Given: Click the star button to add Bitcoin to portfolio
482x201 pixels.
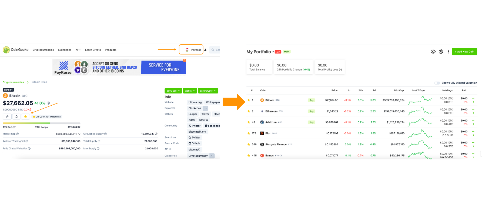Looking at the screenshot, I should (25, 117).
